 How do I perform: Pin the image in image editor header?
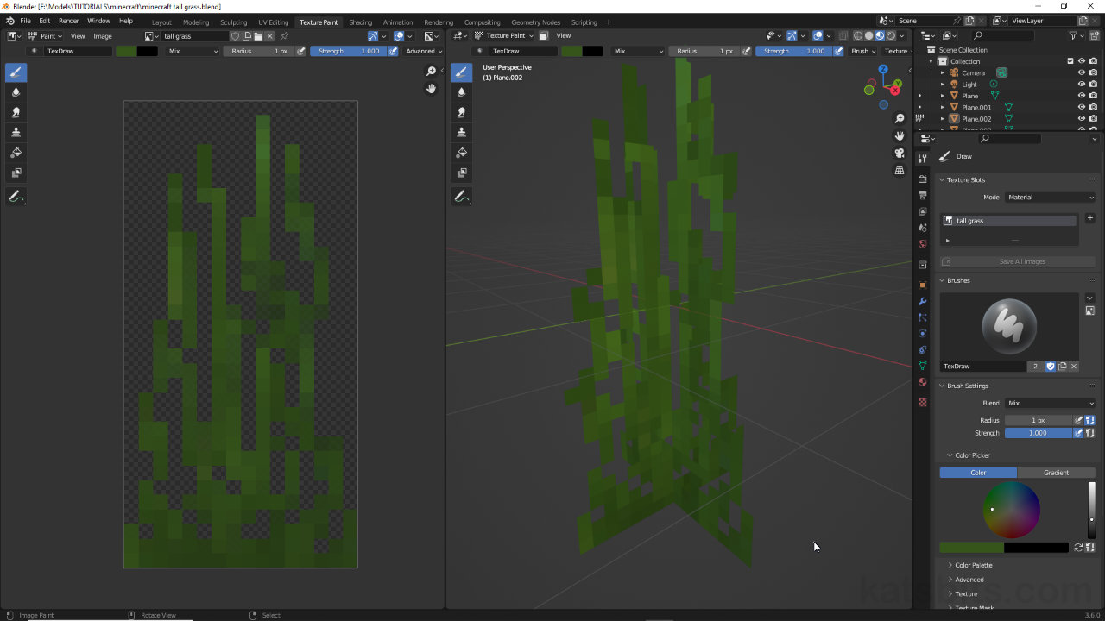[284, 36]
